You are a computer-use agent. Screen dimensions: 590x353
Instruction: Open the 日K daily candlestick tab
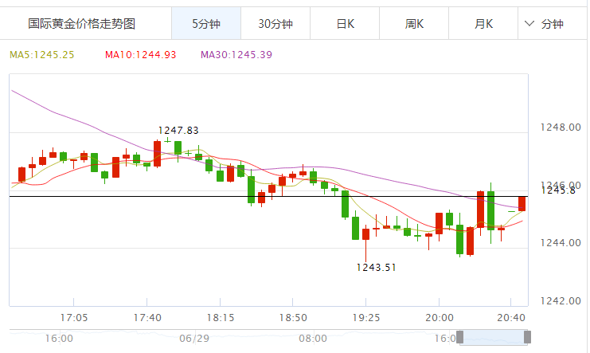345,24
